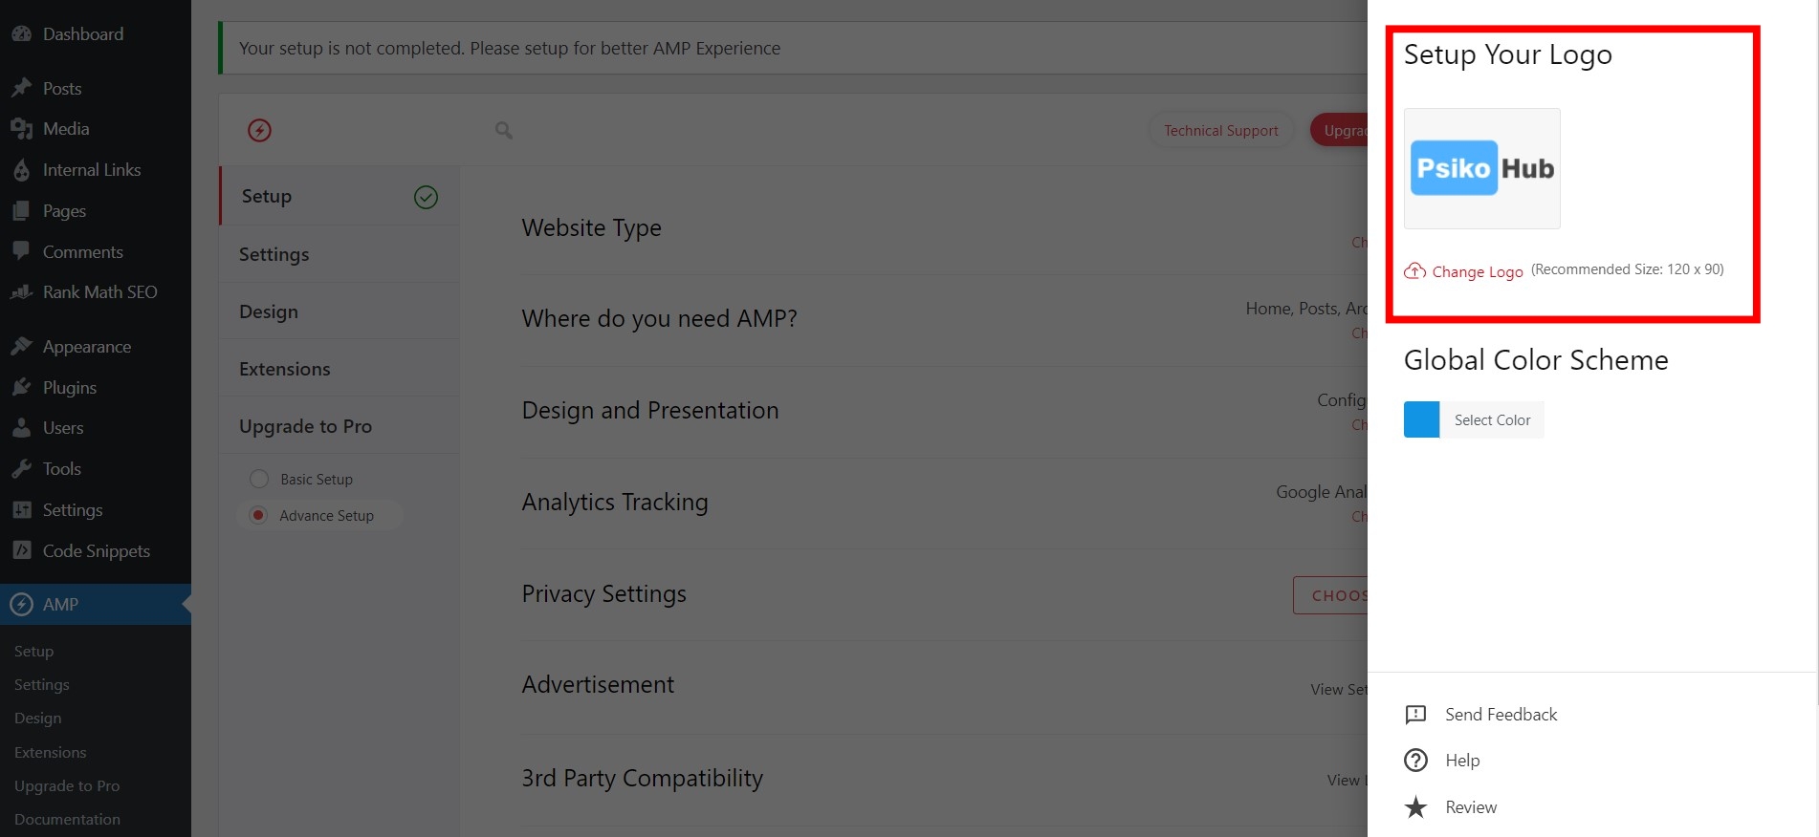Viewport: 1819px width, 837px height.
Task: Click the Code Snippets menu label
Action: pyautogui.click(x=97, y=551)
